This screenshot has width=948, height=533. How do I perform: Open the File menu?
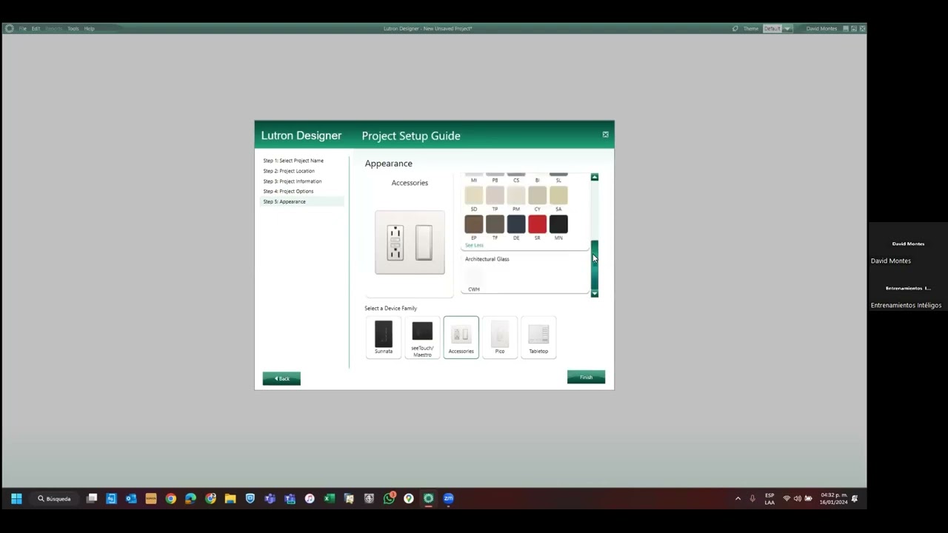click(x=23, y=29)
